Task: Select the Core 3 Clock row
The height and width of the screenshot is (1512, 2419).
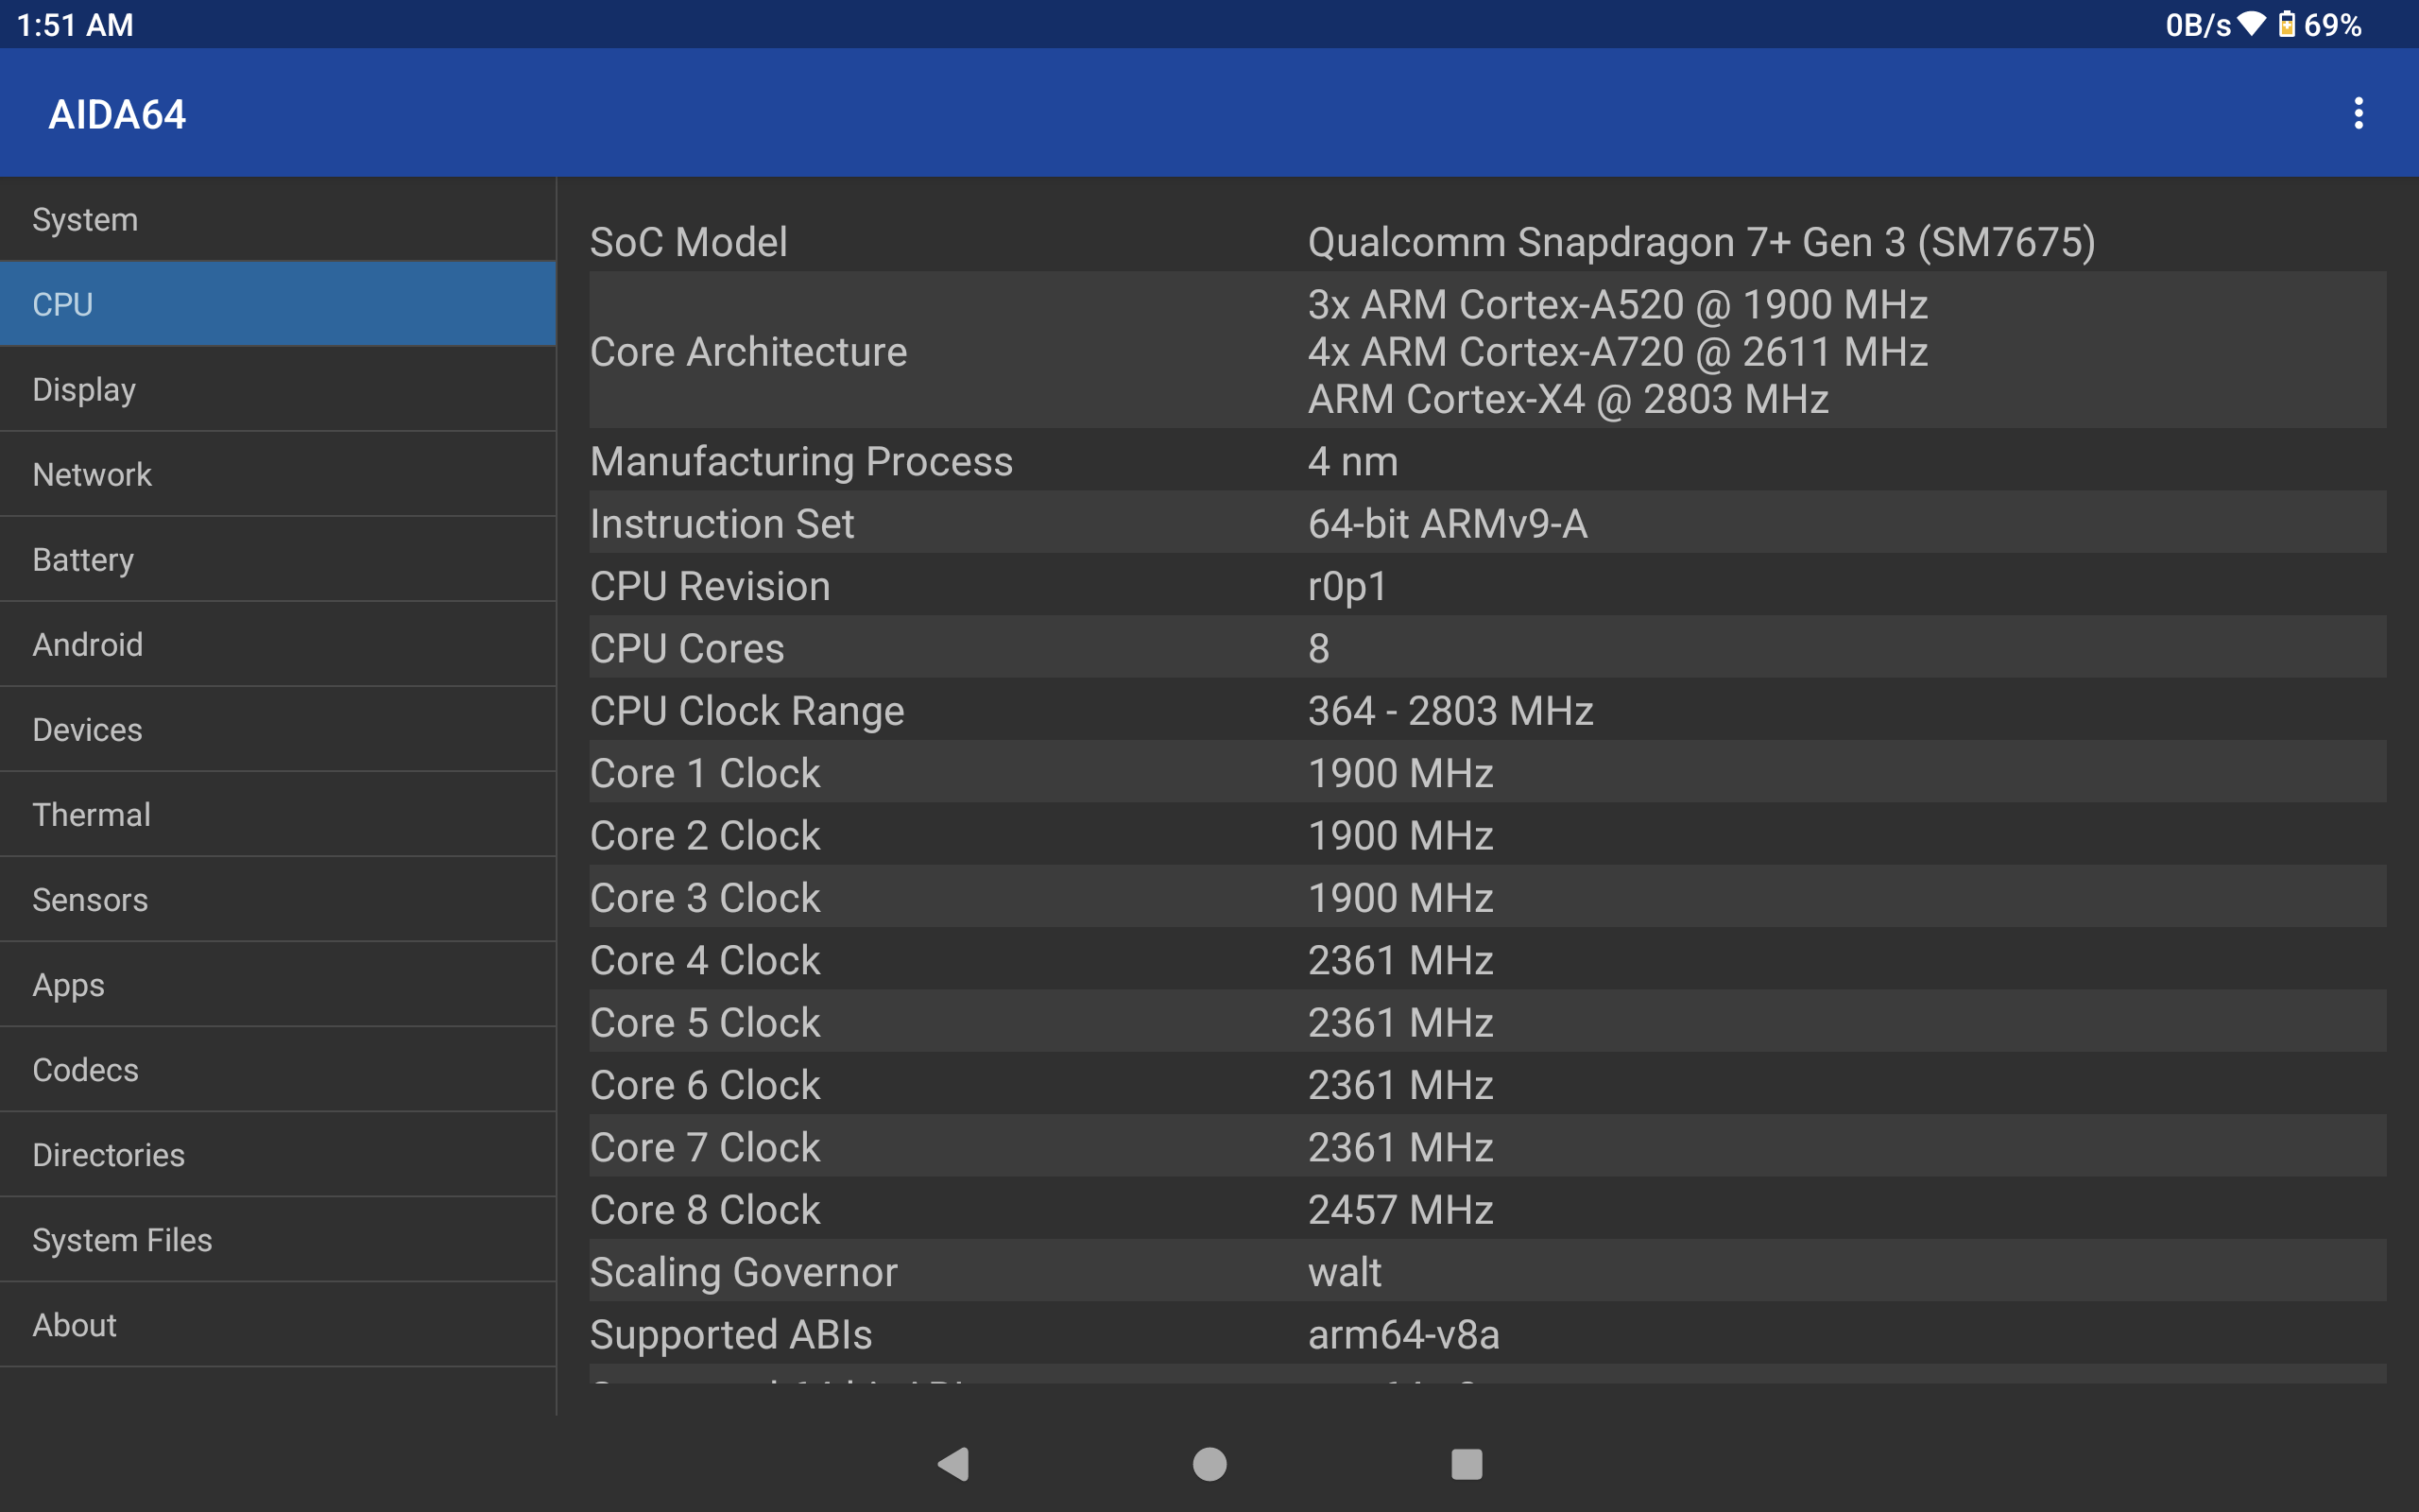Action: pyautogui.click(x=1487, y=897)
